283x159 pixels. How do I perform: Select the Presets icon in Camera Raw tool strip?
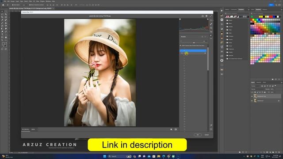211,35
